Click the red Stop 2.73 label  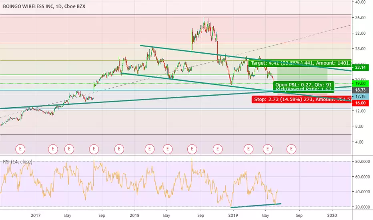coord(302,100)
